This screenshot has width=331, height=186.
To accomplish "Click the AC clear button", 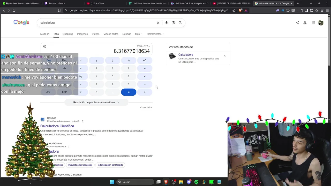I will click(x=145, y=60).
